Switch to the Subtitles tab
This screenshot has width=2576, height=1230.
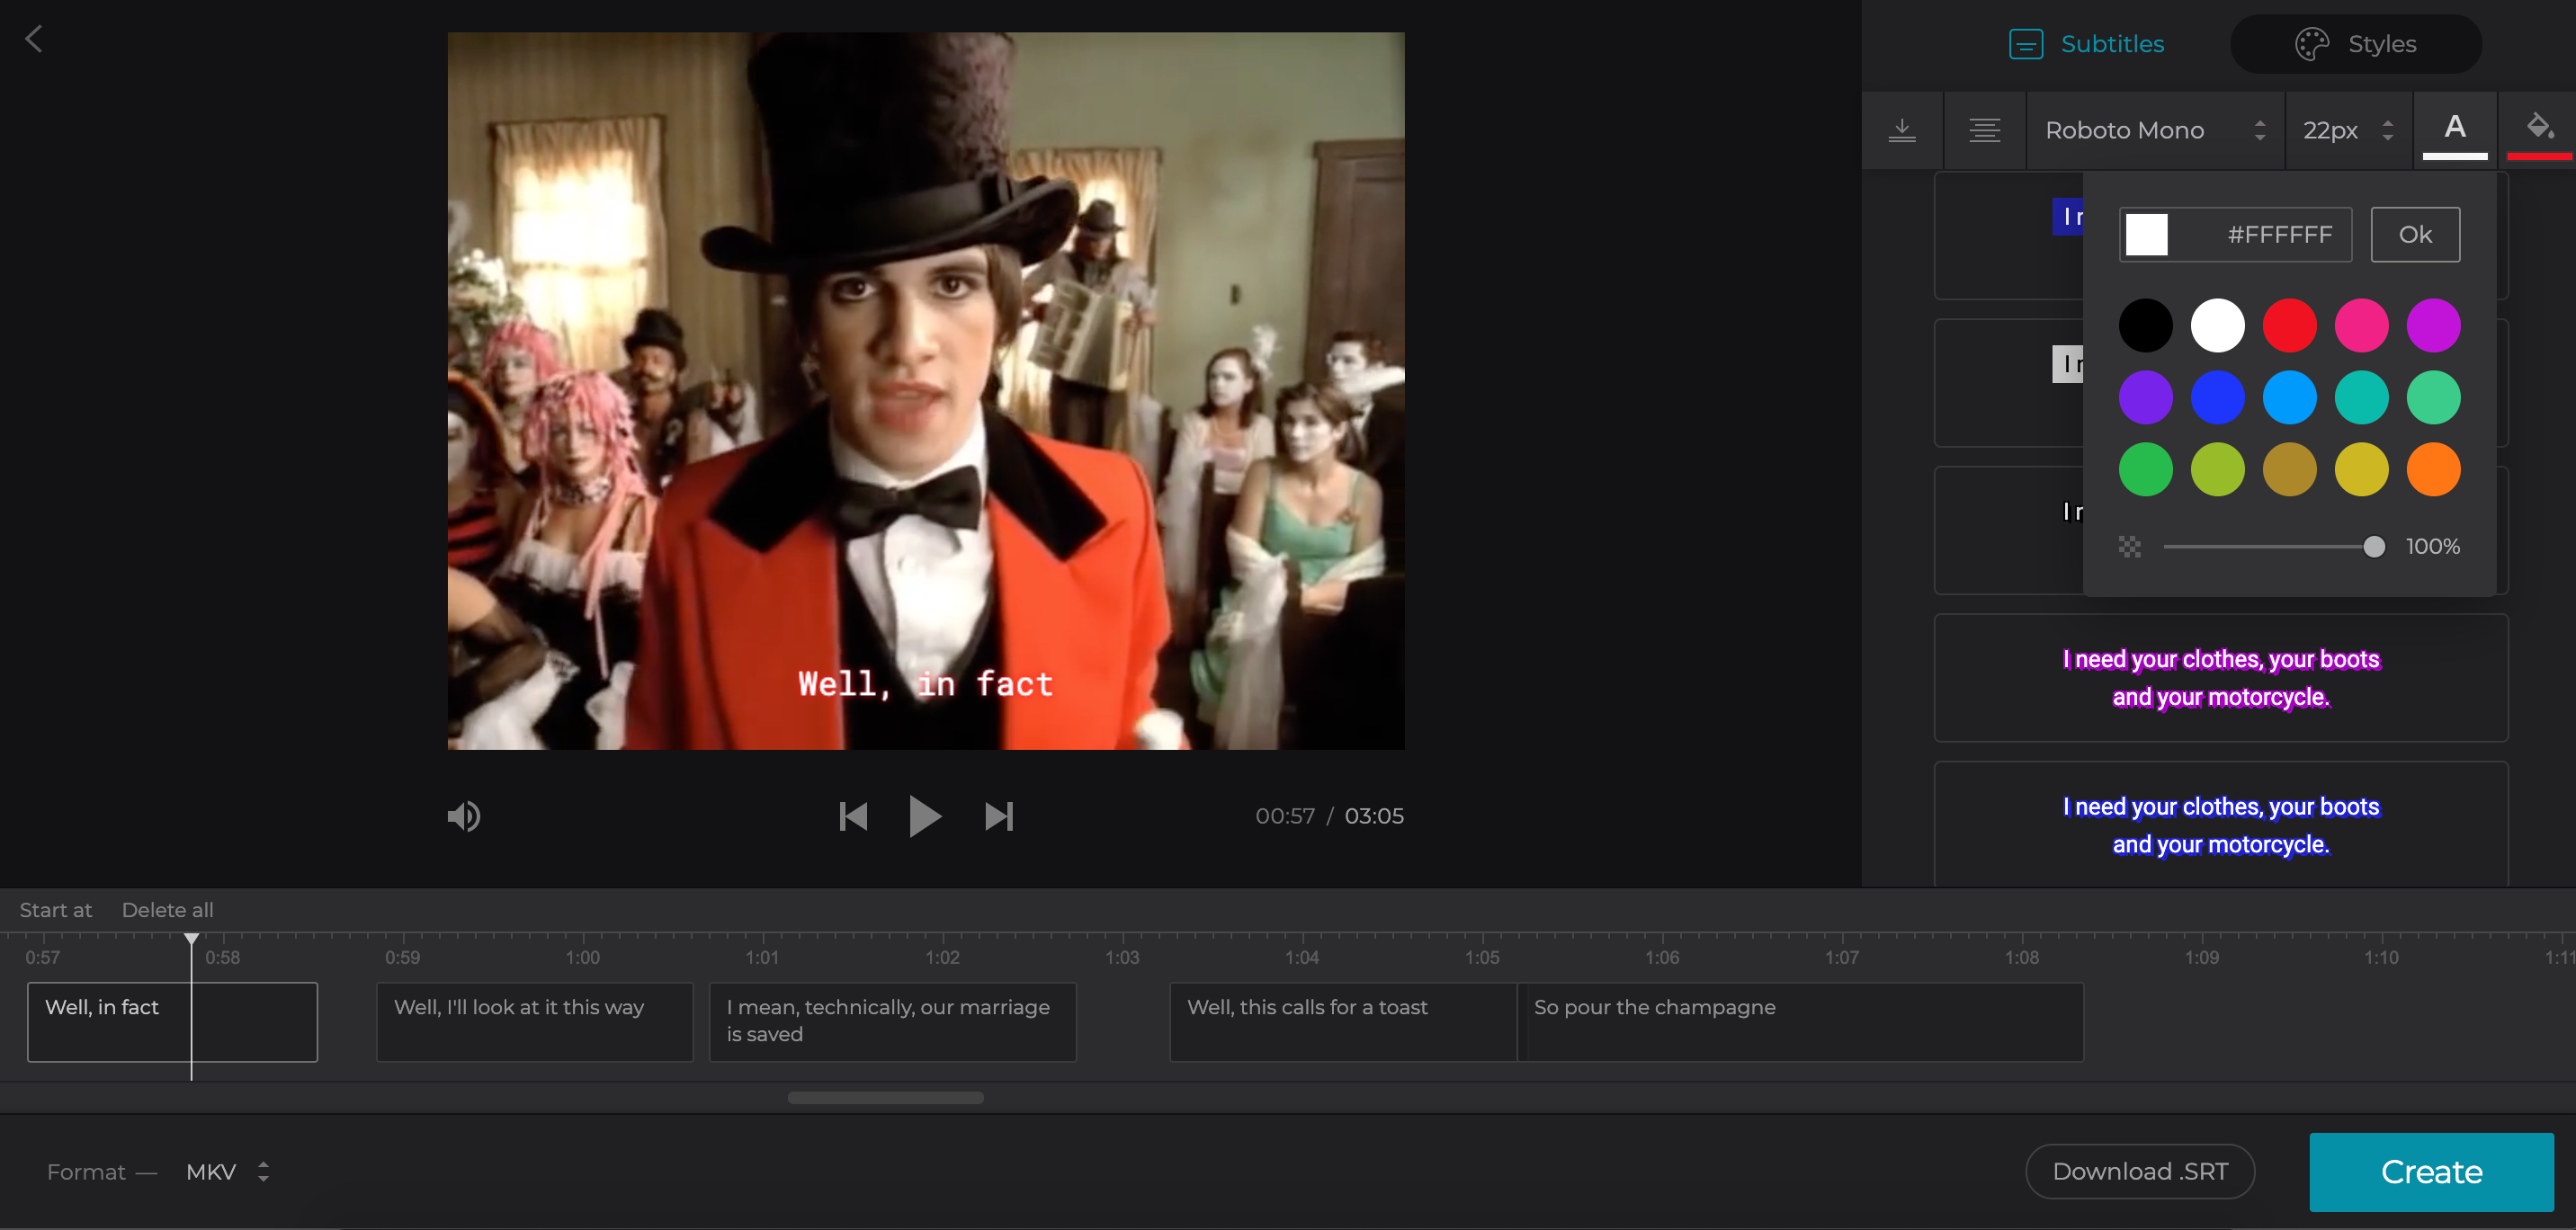(2087, 44)
